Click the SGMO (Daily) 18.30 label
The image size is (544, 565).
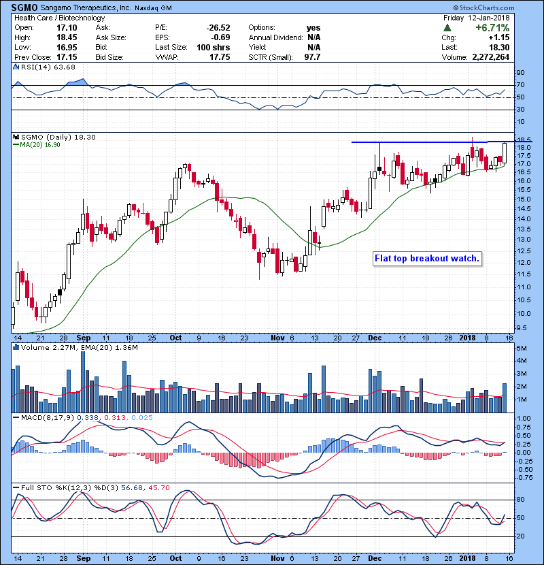pos(58,137)
